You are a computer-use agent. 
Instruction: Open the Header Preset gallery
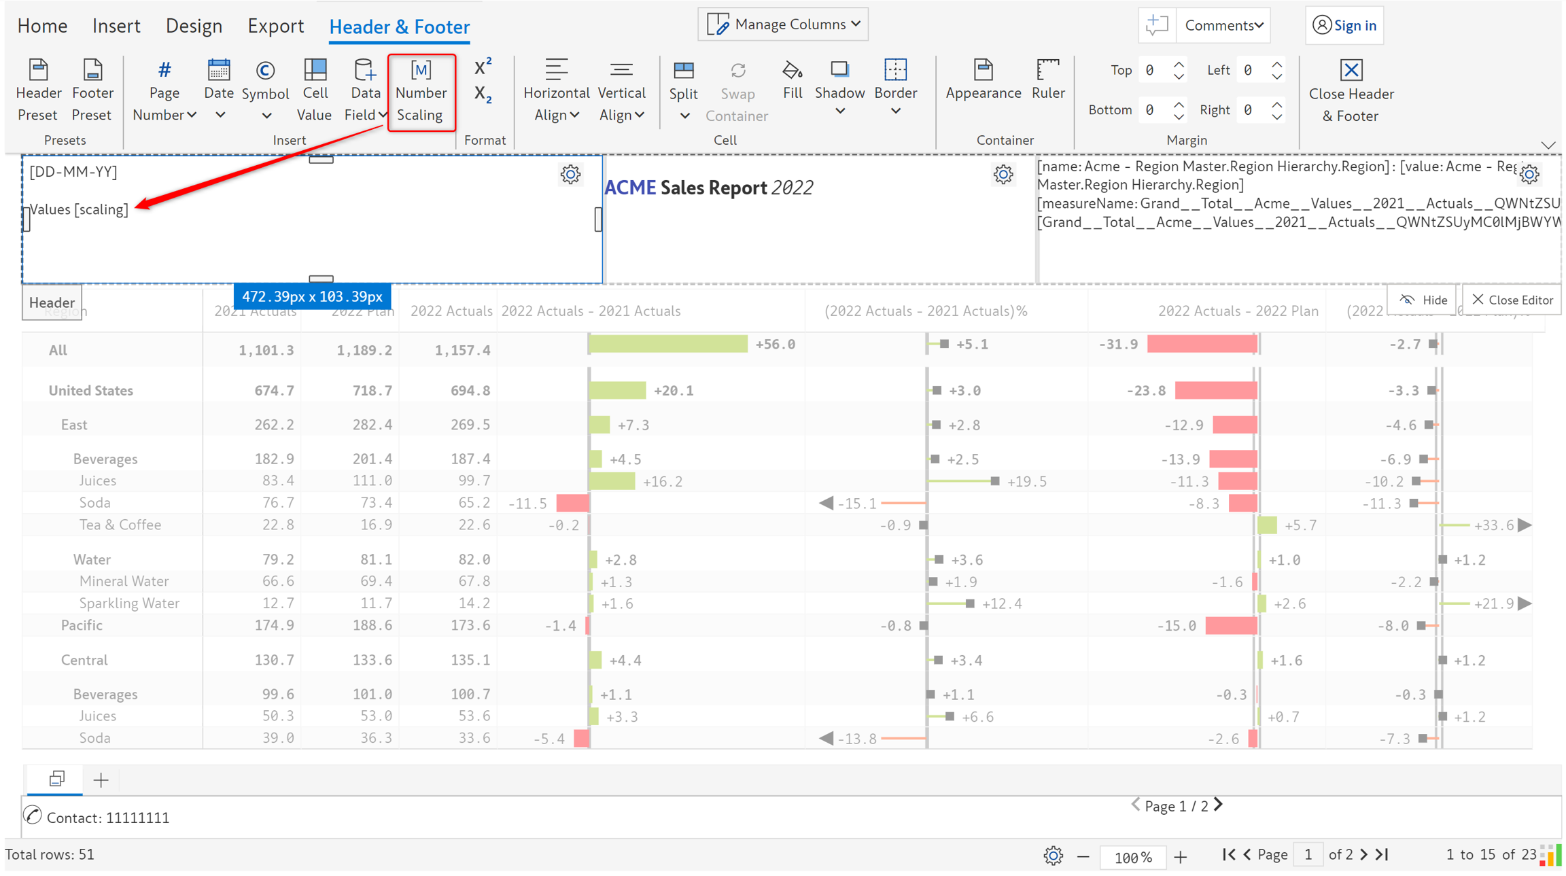(x=38, y=90)
